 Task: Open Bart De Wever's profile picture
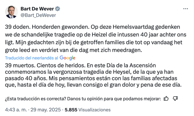click(11, 12)
